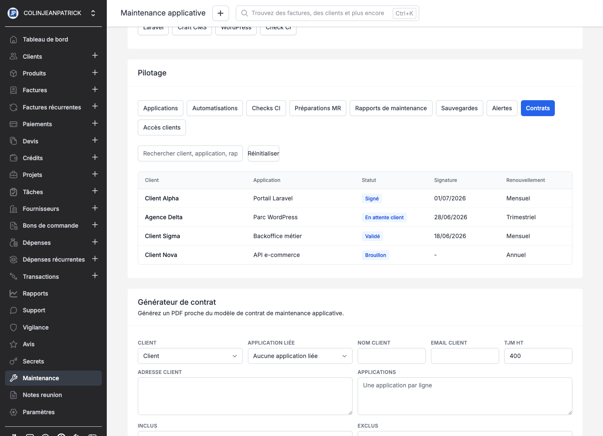Click the Paramètres gear icon
Image resolution: width=603 pixels, height=436 pixels.
13,412
